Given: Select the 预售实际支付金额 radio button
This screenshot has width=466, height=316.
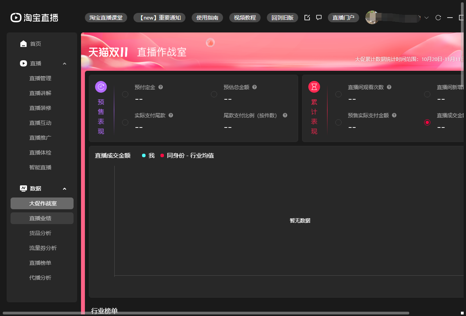Looking at the screenshot, I should [338, 122].
